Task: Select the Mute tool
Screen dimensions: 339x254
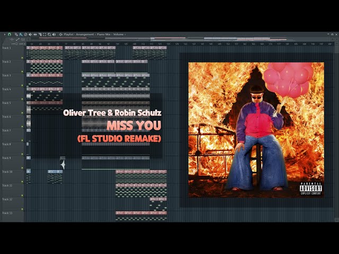Action: 30,34
